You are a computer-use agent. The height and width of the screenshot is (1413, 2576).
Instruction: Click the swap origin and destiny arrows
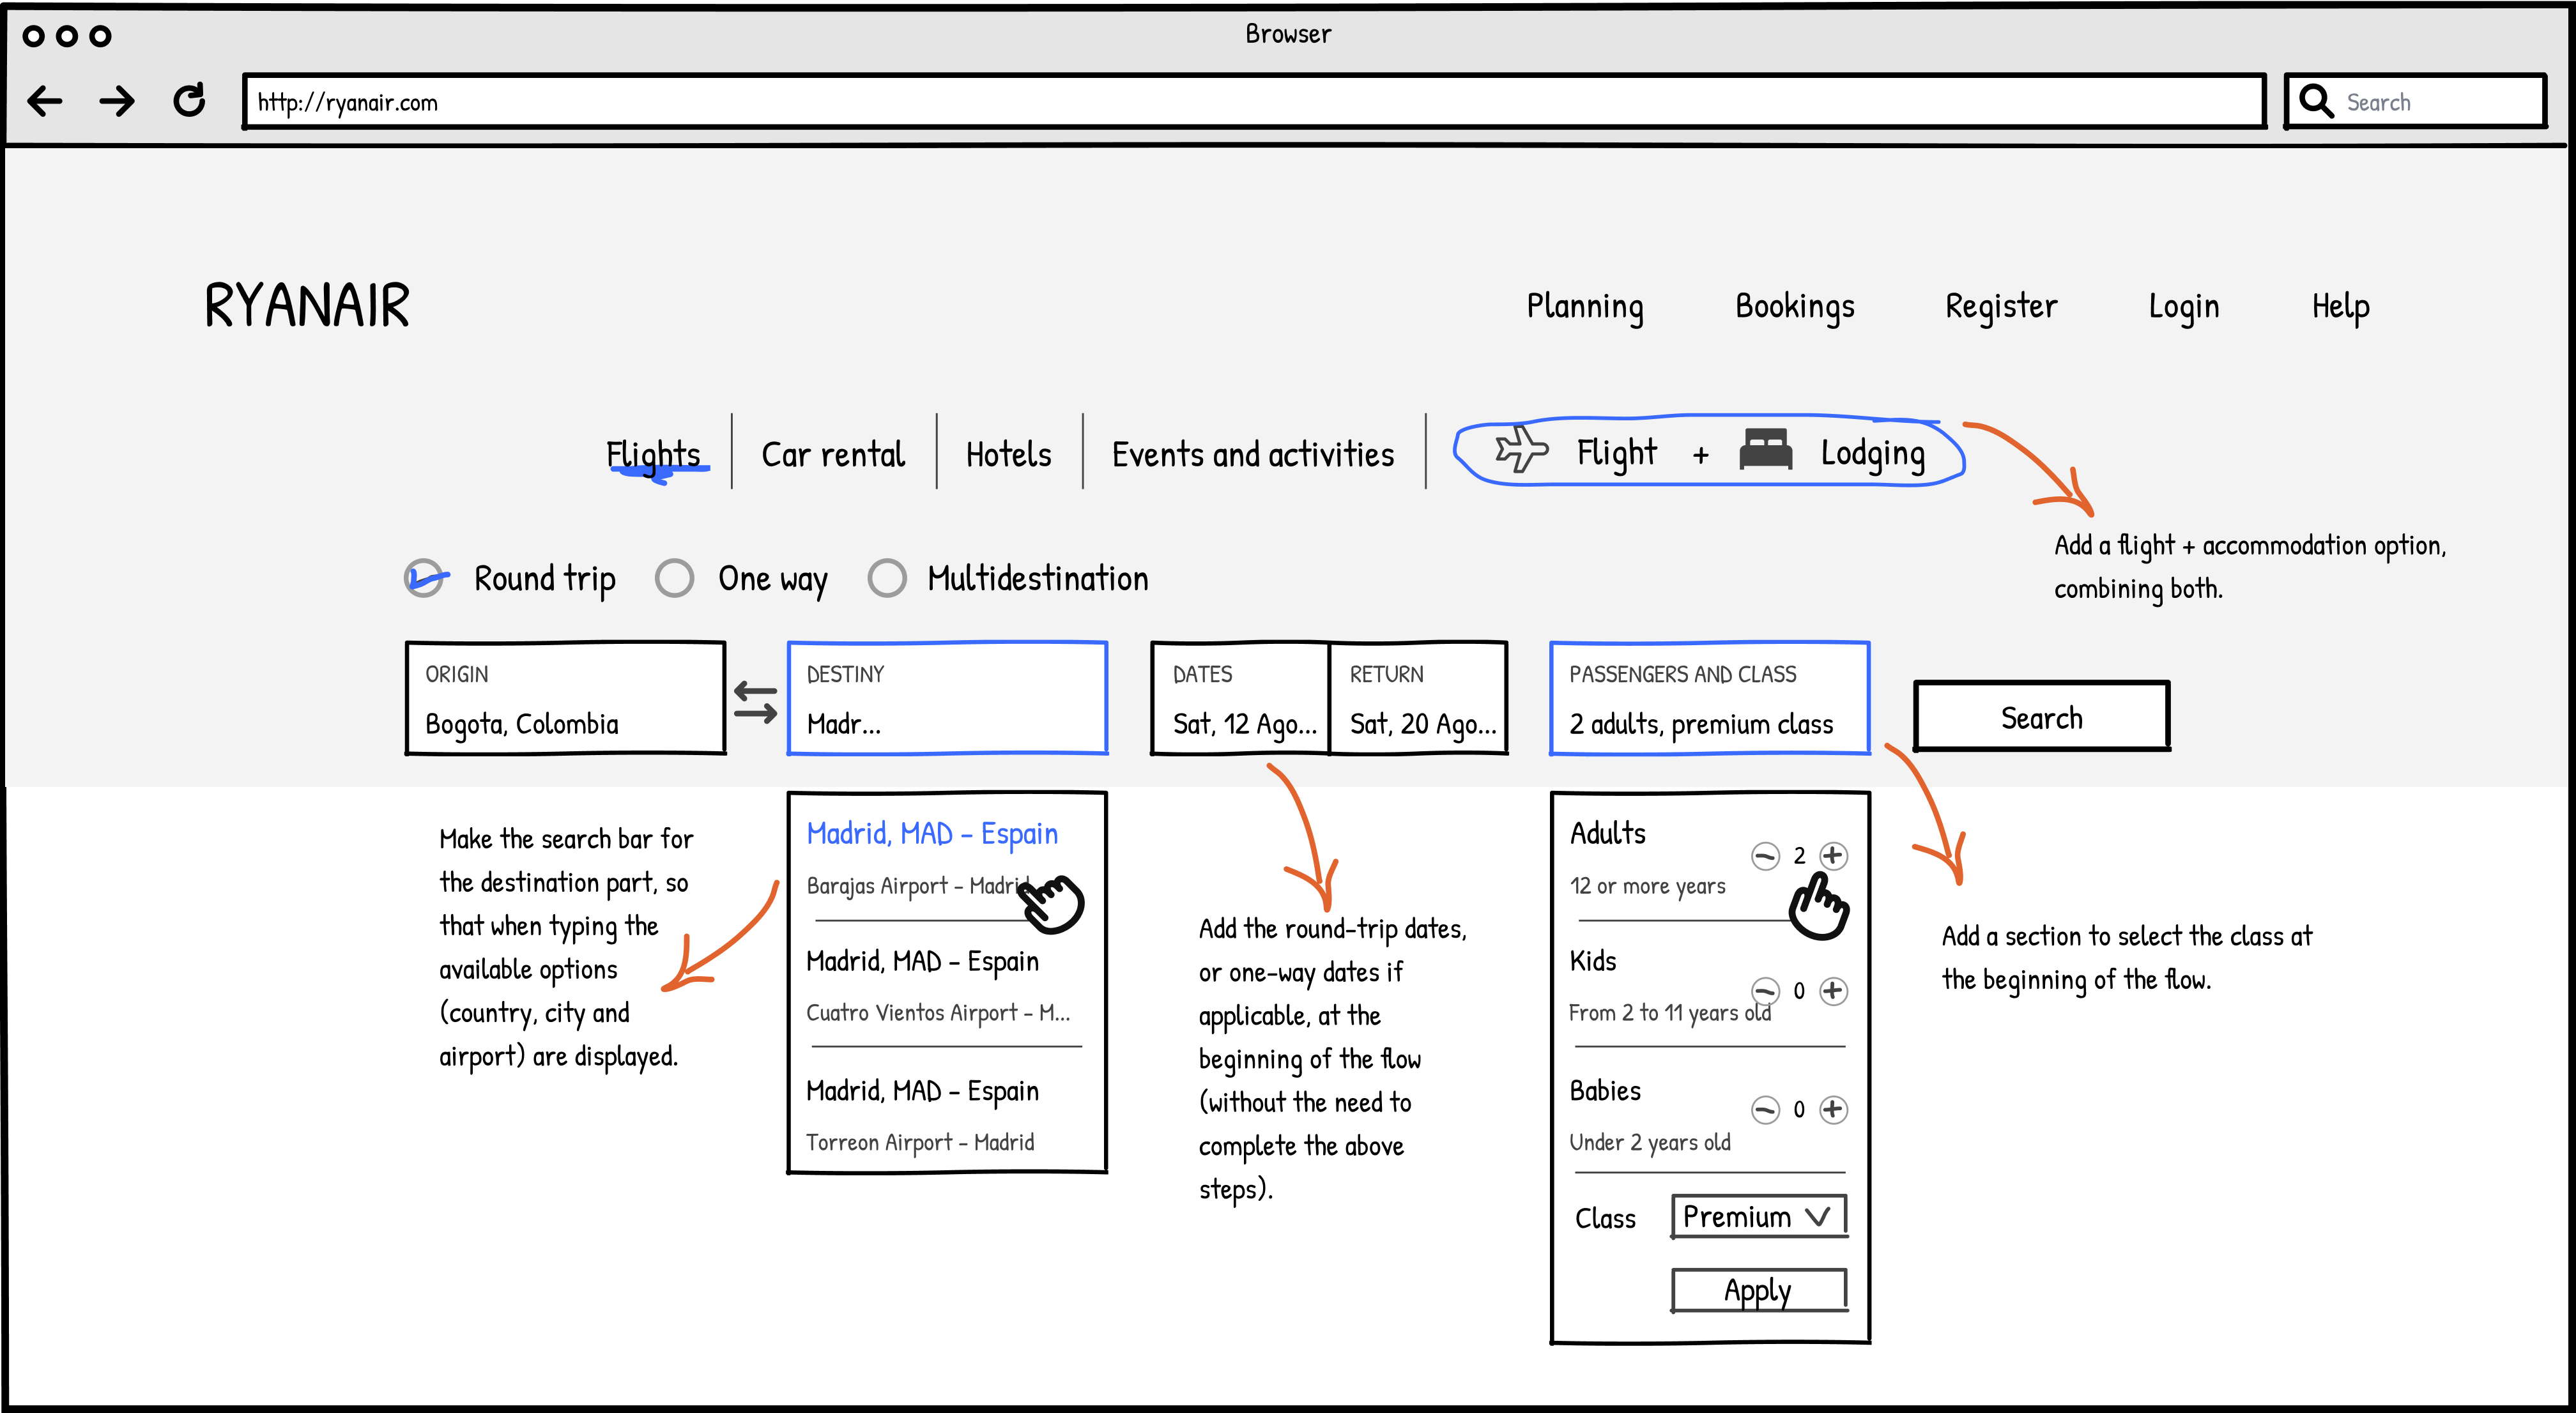point(755,702)
